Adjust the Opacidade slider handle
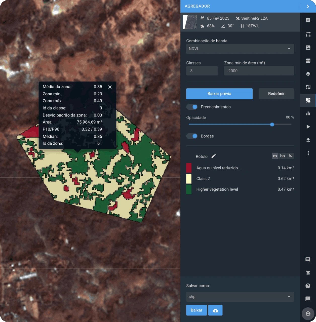 tap(272, 124)
